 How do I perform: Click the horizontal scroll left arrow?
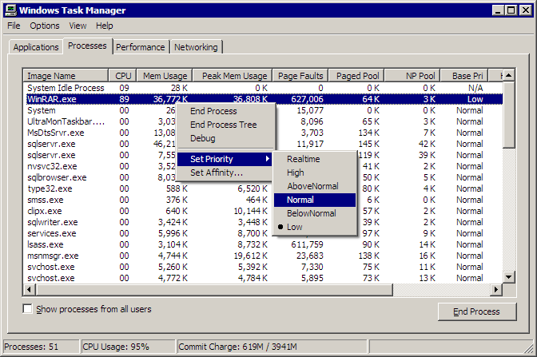coord(29,290)
